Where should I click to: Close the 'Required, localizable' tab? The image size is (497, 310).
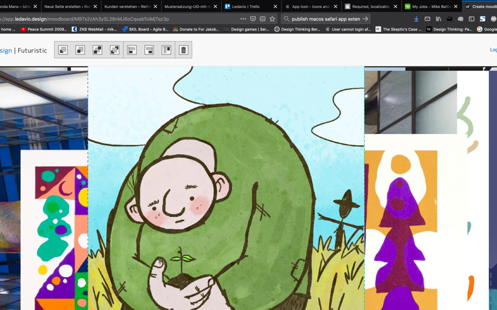(x=395, y=6)
